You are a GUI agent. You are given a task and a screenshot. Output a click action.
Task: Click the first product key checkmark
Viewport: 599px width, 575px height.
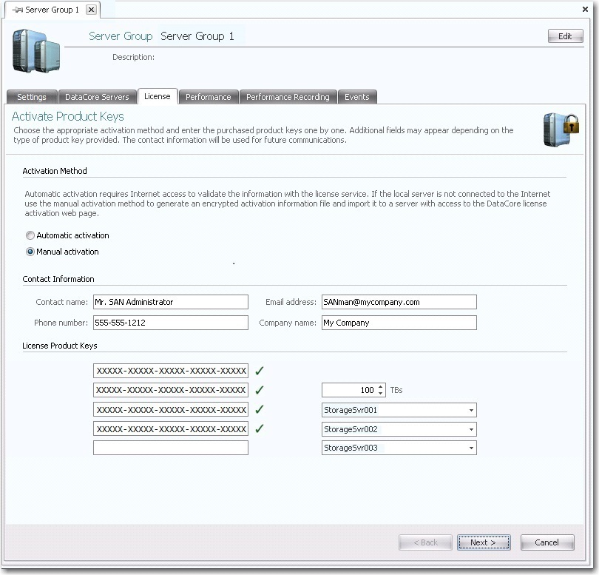[259, 371]
